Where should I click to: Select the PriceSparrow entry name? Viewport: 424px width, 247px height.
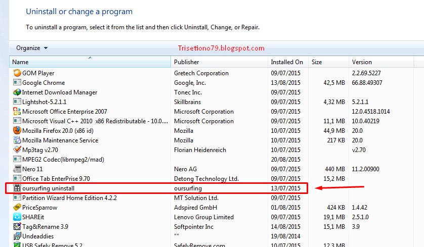40,208
